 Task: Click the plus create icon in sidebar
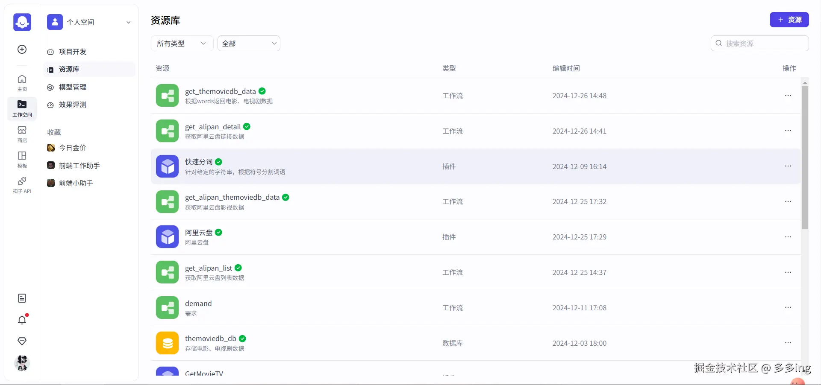(x=22, y=50)
